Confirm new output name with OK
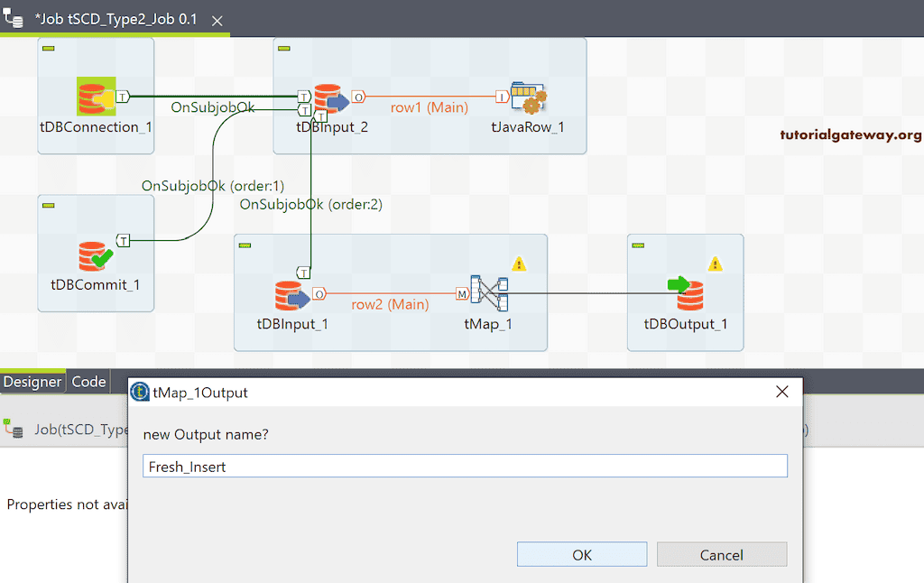The width and height of the screenshot is (924, 583). click(x=581, y=554)
